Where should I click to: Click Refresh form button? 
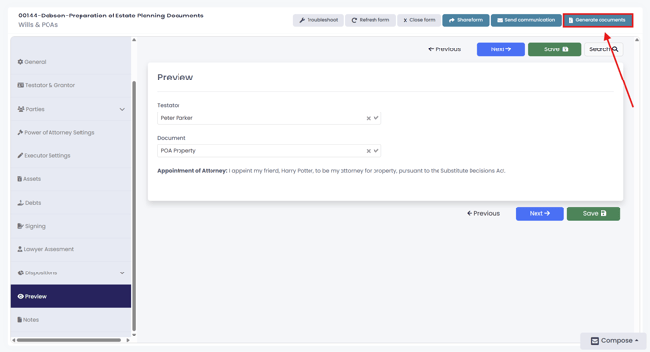[371, 20]
